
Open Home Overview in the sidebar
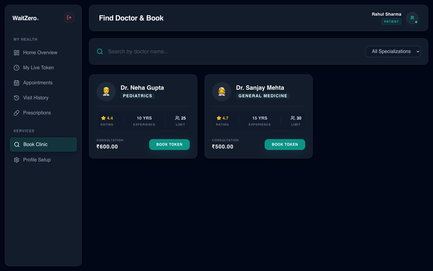click(43, 53)
